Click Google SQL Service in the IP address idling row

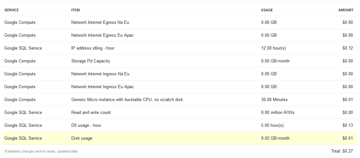tap(23, 48)
